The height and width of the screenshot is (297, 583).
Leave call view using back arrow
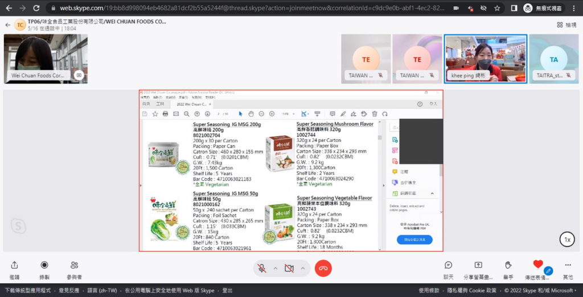(x=8, y=25)
